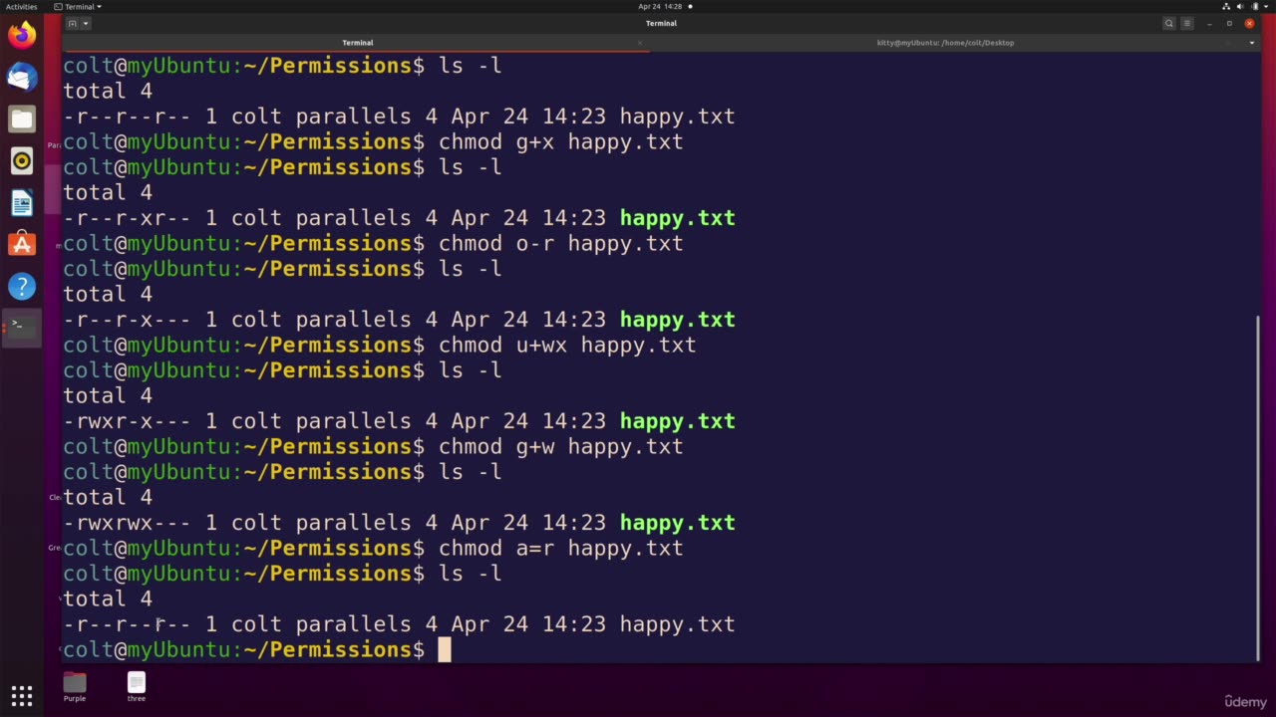Image resolution: width=1276 pixels, height=717 pixels.
Task: Click the '-rwxrwx---' permission string
Action: tap(127, 523)
